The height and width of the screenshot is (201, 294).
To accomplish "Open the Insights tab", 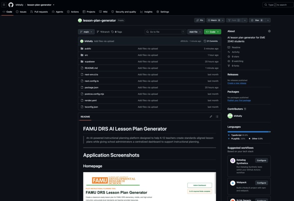I will coord(146,12).
